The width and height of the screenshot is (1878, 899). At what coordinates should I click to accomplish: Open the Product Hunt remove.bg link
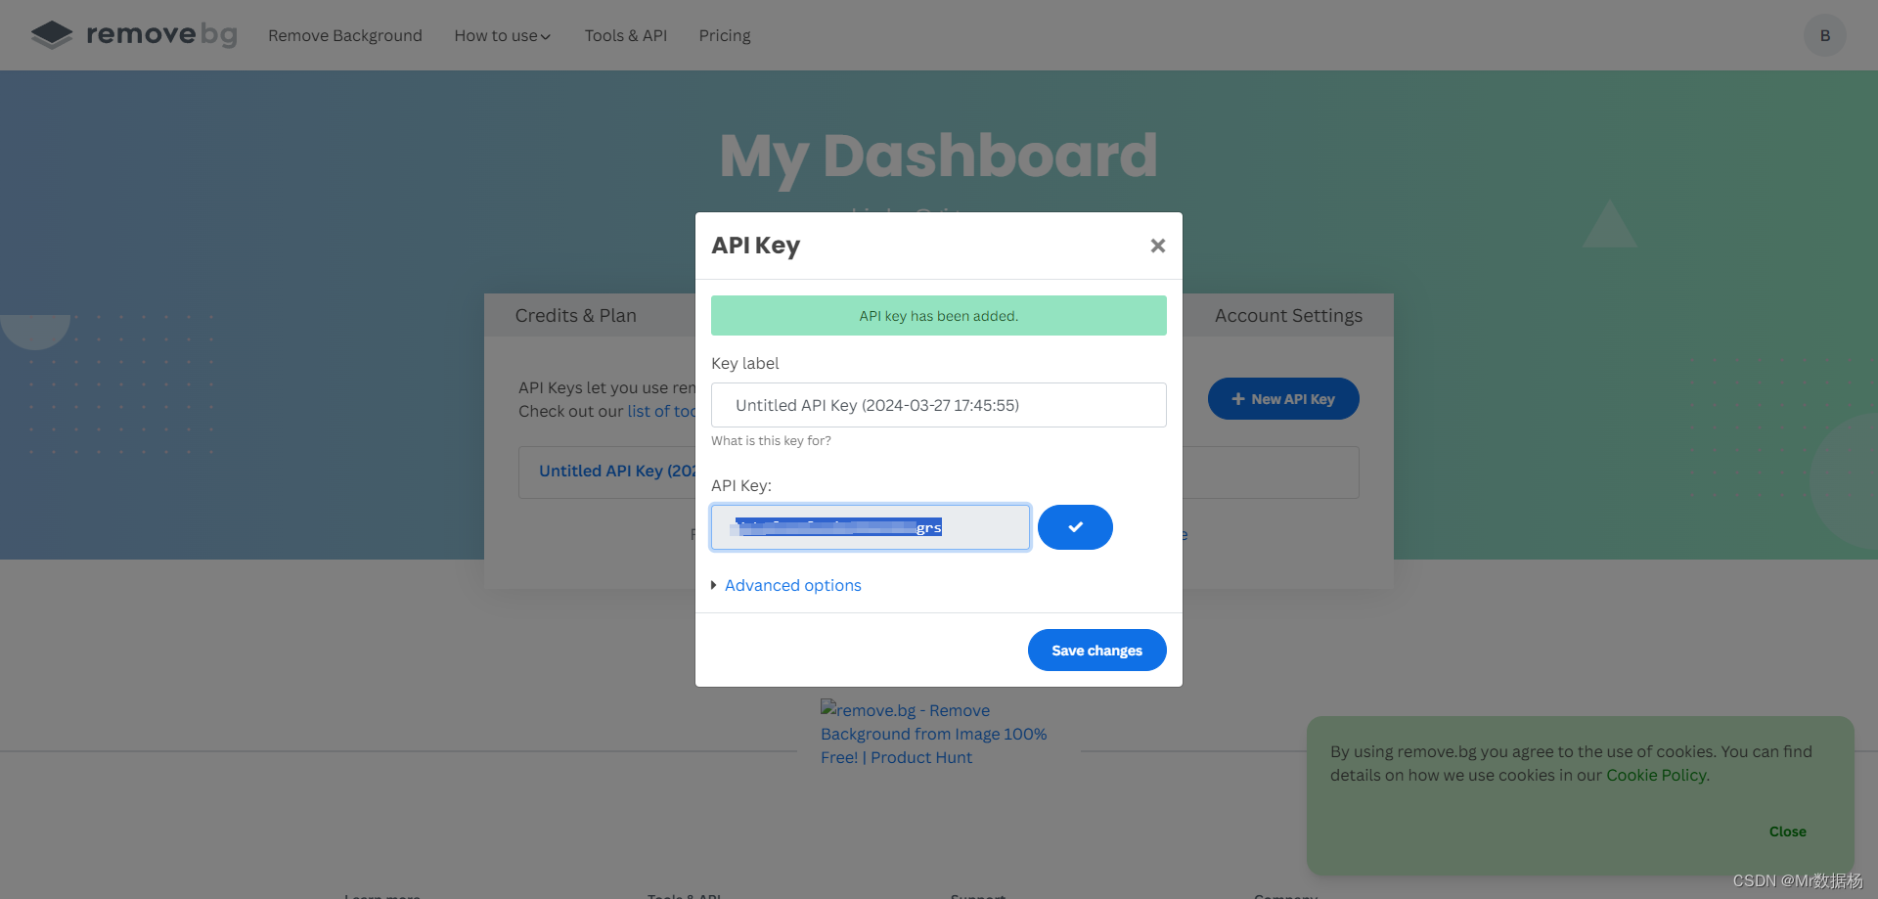pos(934,734)
